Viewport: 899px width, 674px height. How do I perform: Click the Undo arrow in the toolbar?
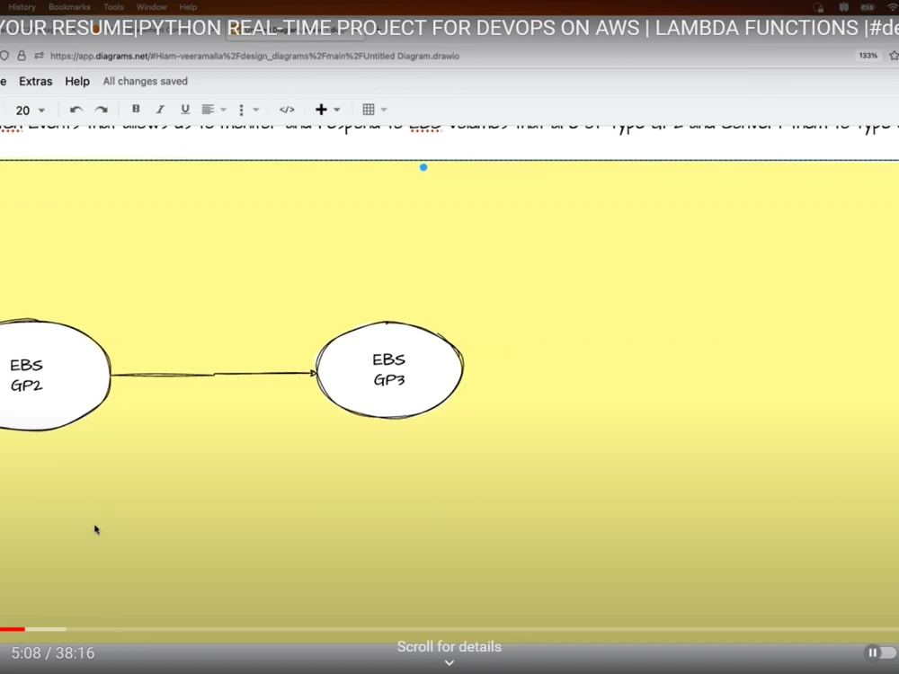(x=78, y=109)
